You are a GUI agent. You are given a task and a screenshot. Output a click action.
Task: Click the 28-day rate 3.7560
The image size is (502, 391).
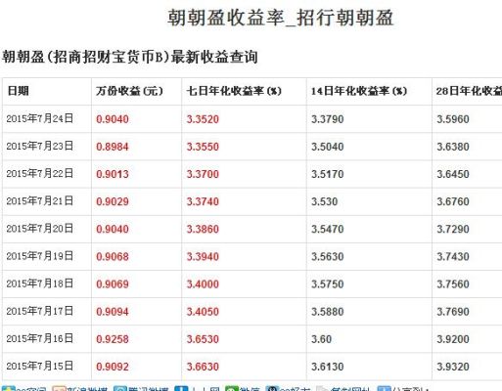pos(453,284)
